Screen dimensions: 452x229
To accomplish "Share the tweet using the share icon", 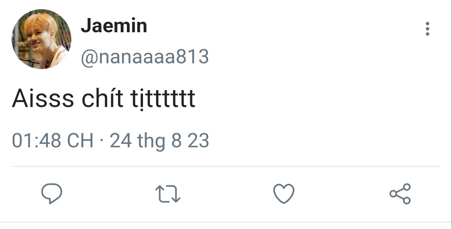I will coord(400,194).
